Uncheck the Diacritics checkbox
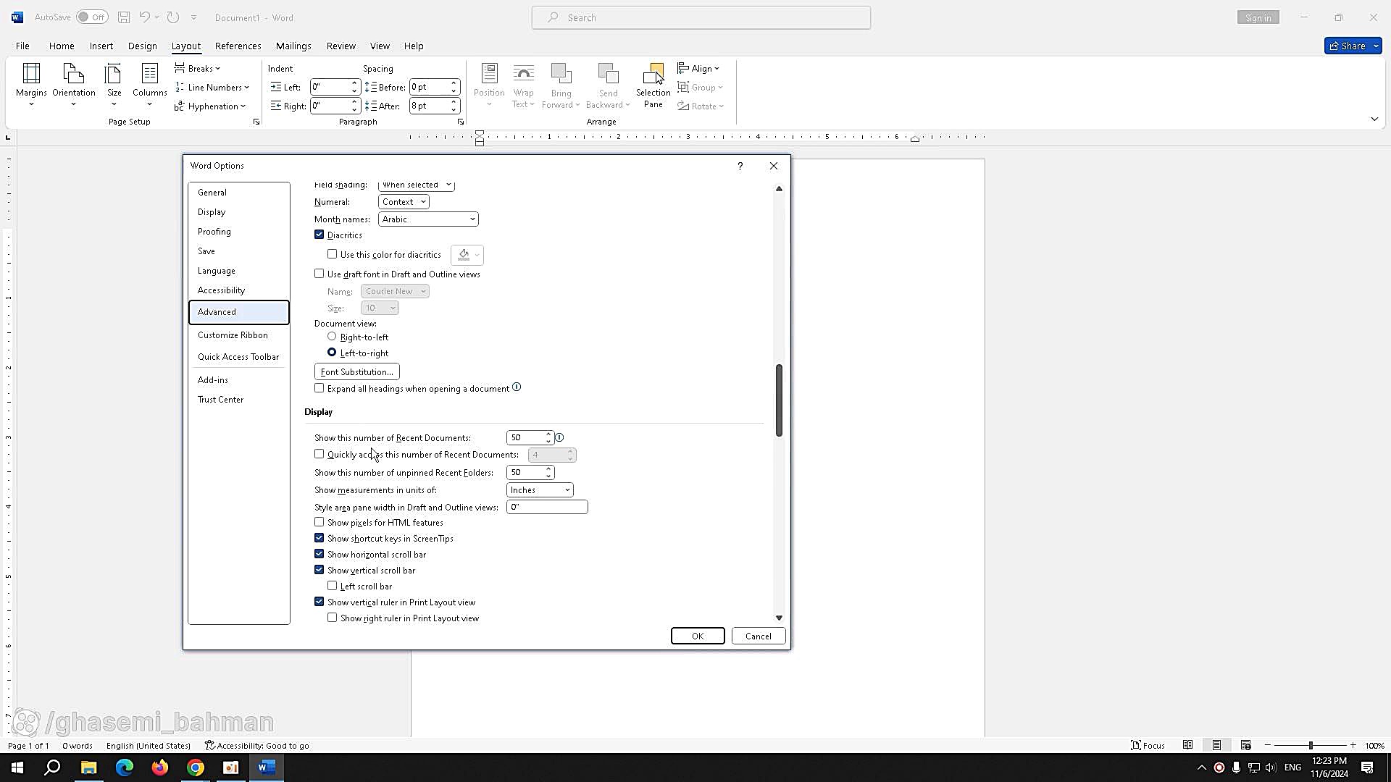The height and width of the screenshot is (782, 1391). pyautogui.click(x=319, y=235)
